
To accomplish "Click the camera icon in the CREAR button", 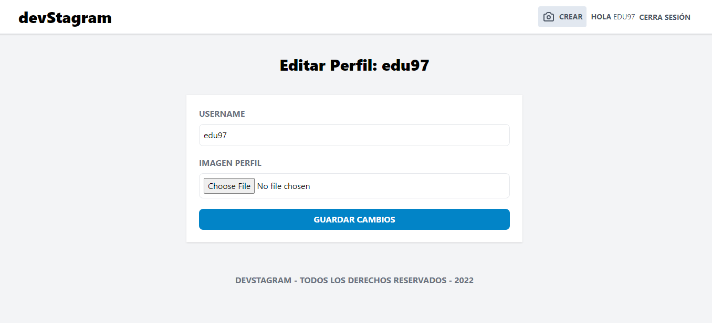I will click(548, 16).
